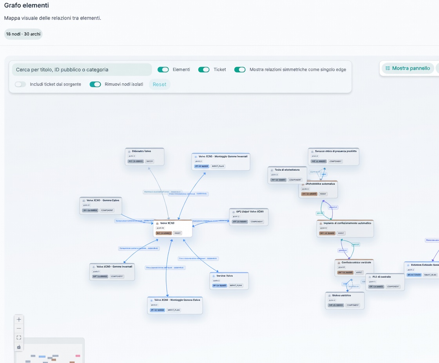The width and height of the screenshot is (439, 363).
Task: Toggle Mostra relazioni simmetriche come singolo edge
Action: click(x=240, y=70)
